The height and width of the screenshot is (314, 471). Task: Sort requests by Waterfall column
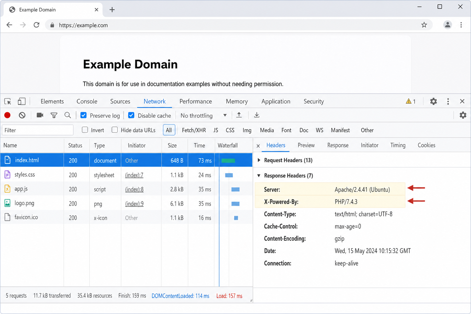click(x=233, y=145)
